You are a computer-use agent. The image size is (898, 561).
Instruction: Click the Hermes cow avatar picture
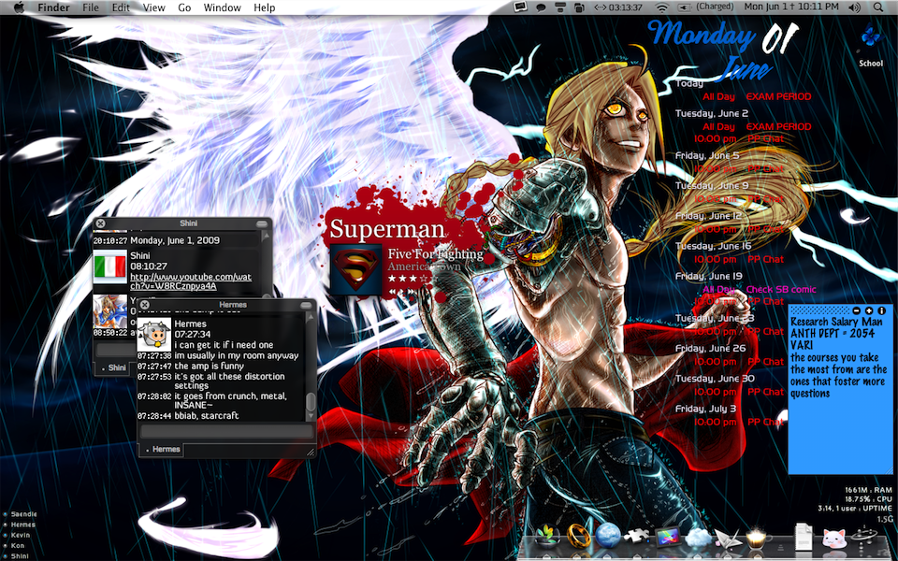pyautogui.click(x=154, y=335)
